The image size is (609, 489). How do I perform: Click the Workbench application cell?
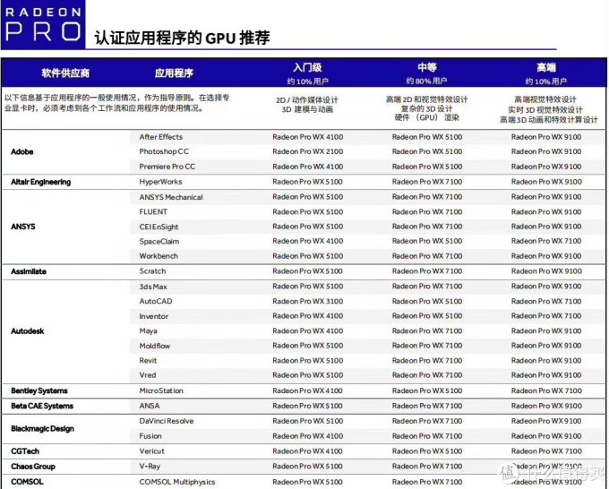coord(159,256)
